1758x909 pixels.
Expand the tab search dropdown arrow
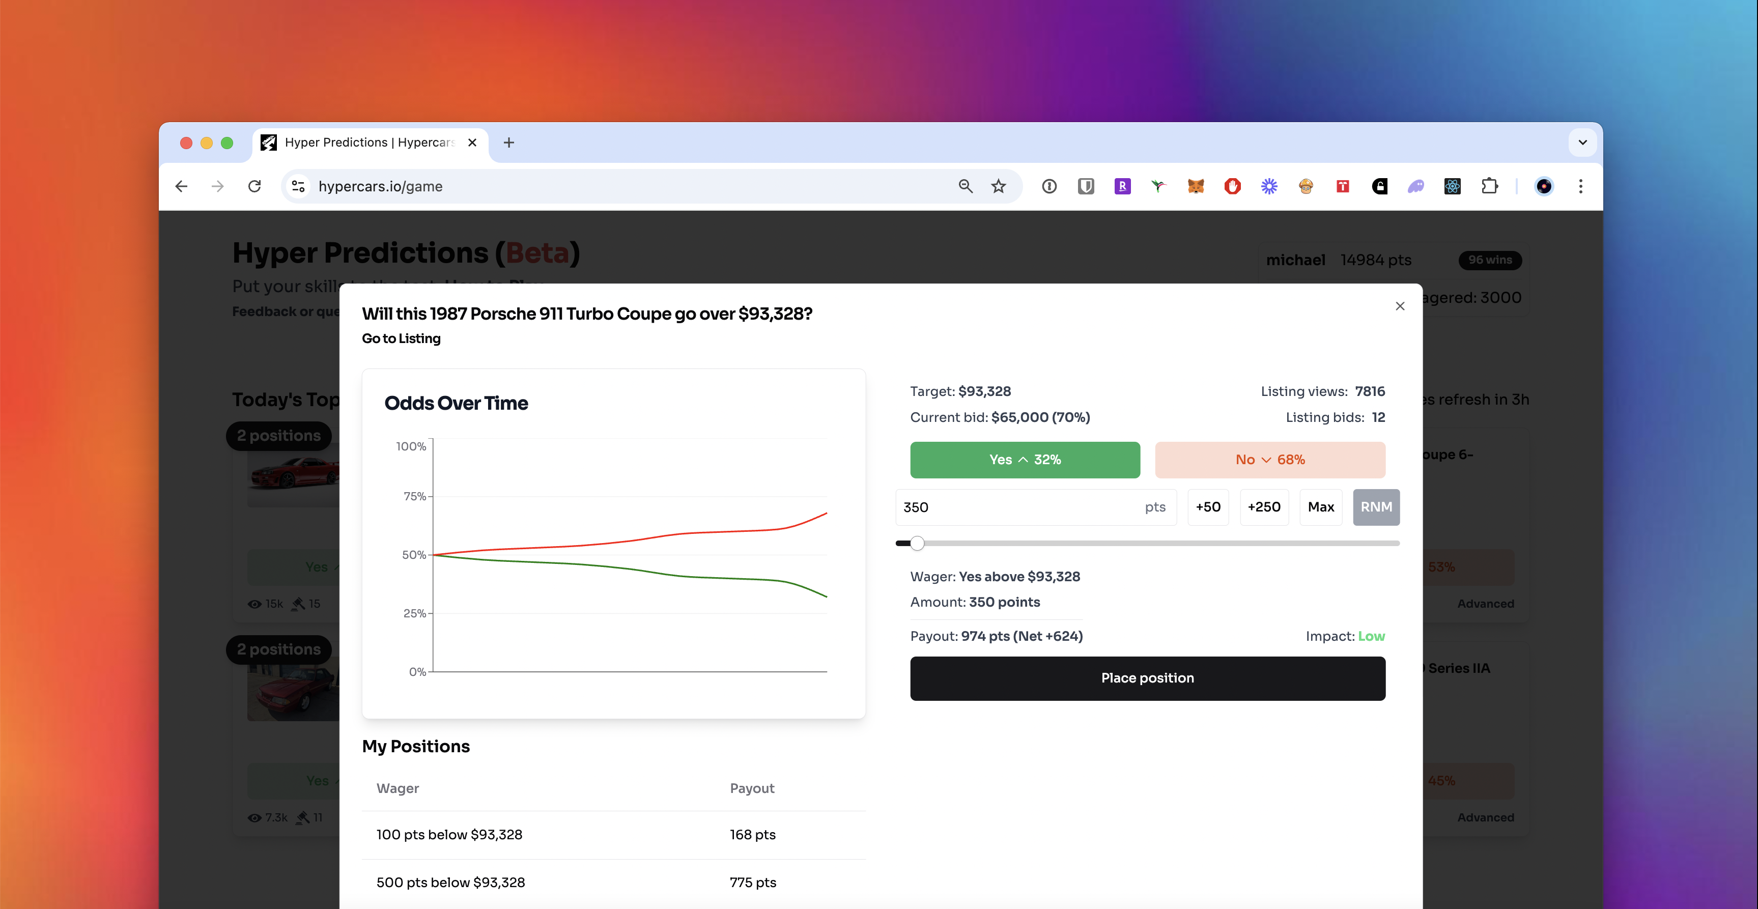(1582, 143)
